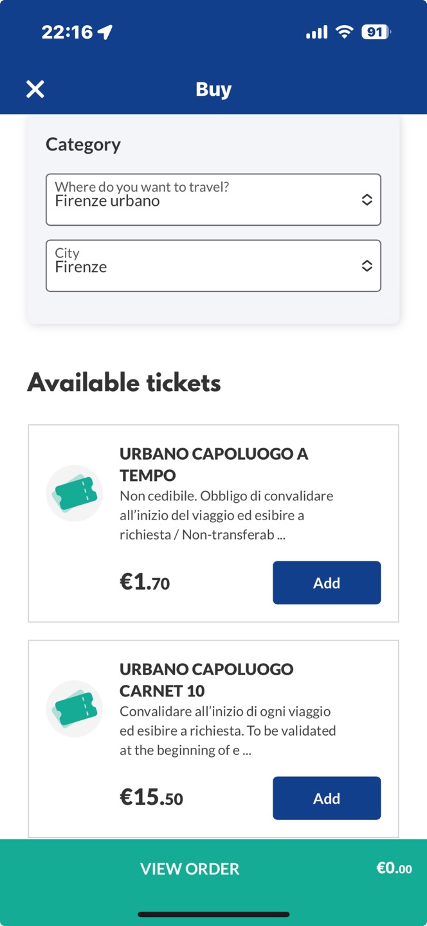Open the 'Where do you want to travel?' dropdown
427x926 pixels.
(x=213, y=199)
